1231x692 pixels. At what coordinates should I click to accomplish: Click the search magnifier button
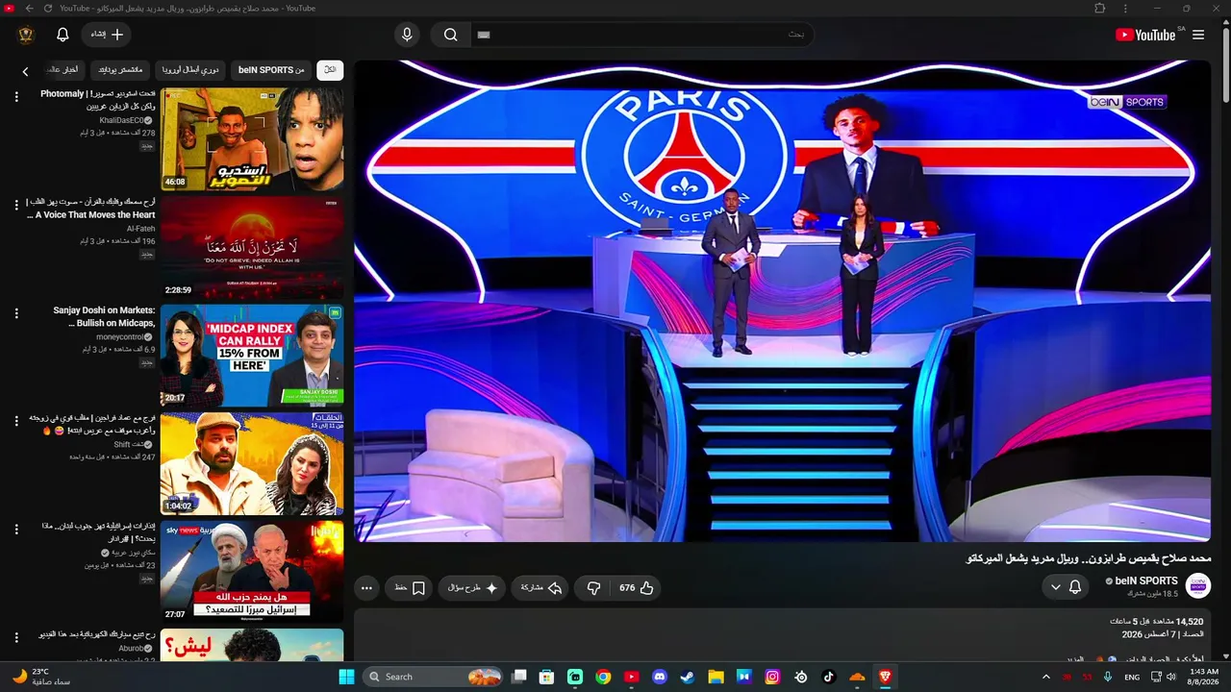[x=450, y=35]
